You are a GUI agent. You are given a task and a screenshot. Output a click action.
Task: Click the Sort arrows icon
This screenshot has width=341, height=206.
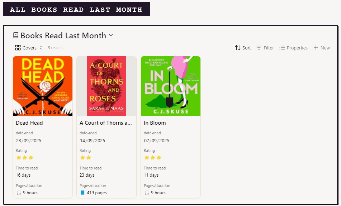(x=237, y=48)
